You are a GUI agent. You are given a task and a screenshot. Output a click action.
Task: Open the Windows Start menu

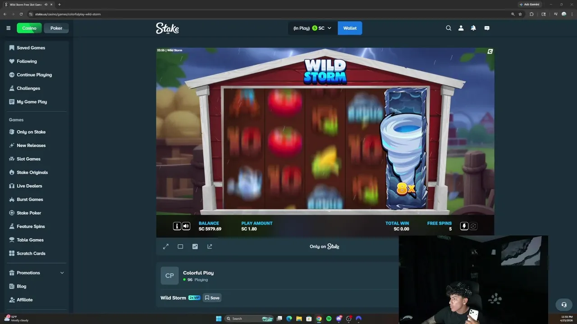point(219,319)
